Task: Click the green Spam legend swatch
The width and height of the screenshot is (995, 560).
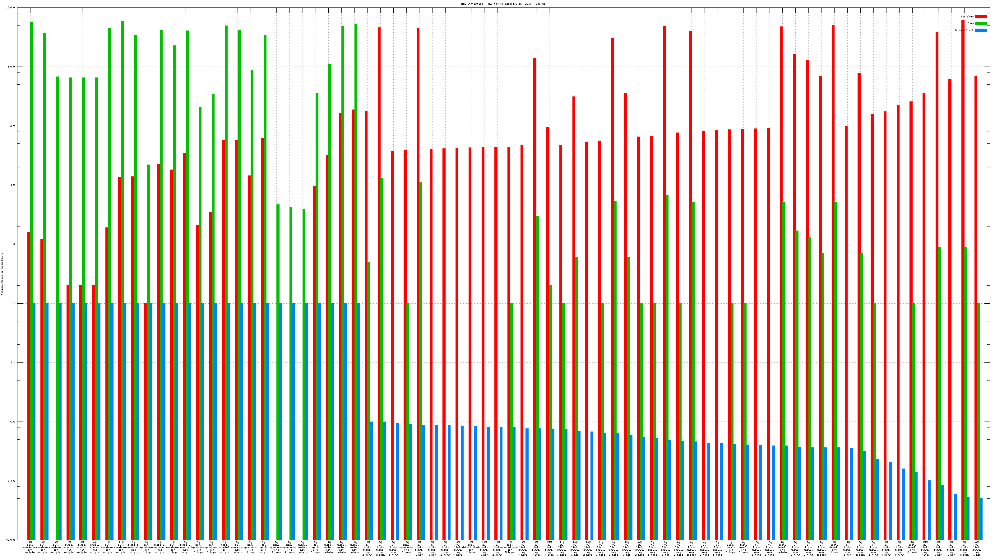Action: click(x=981, y=24)
